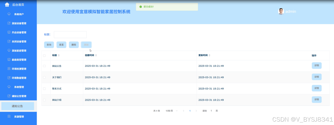Viewport: 334px width, 125px height.
Task: Open 详情 for 联系方式 row
Action: [x=317, y=88]
